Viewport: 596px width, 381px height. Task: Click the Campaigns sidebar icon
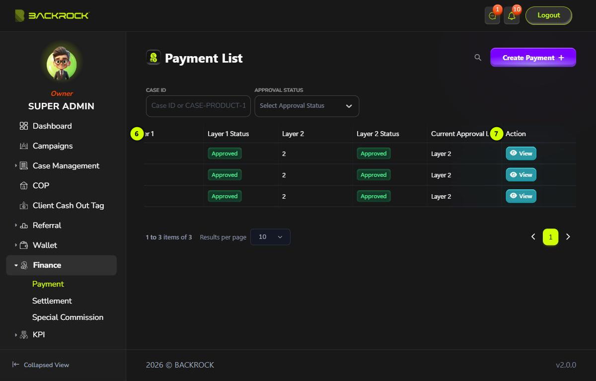(24, 146)
